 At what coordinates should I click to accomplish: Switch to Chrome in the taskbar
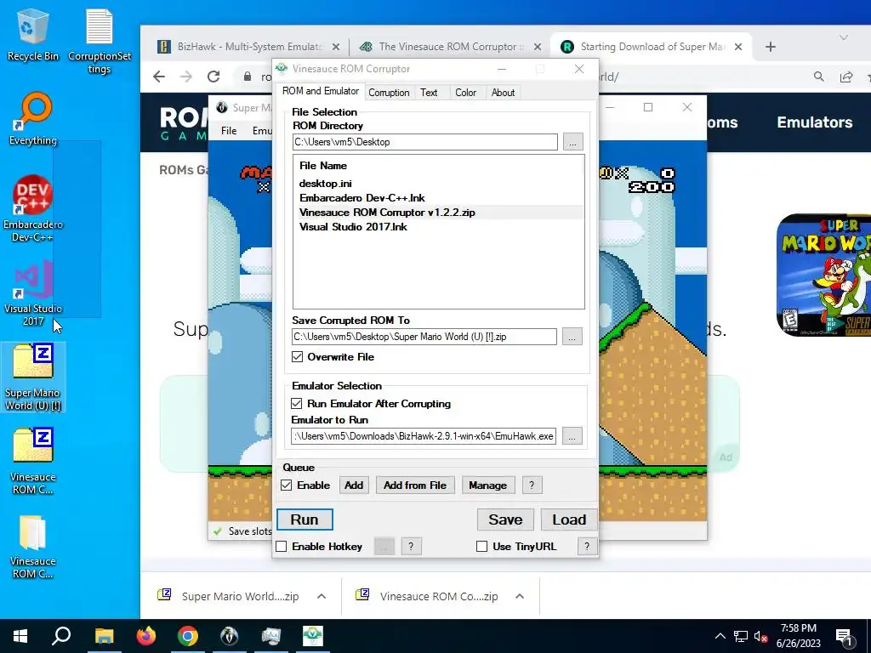tap(188, 636)
